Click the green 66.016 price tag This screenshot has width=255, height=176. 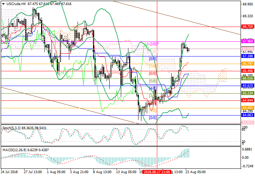pos(247,78)
